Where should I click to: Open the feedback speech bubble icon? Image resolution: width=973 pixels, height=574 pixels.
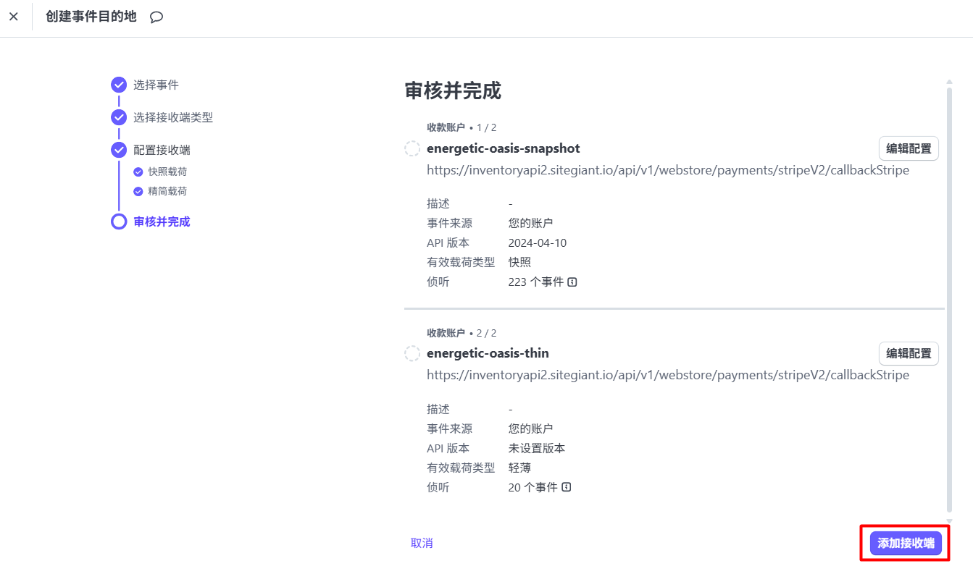[x=156, y=17]
